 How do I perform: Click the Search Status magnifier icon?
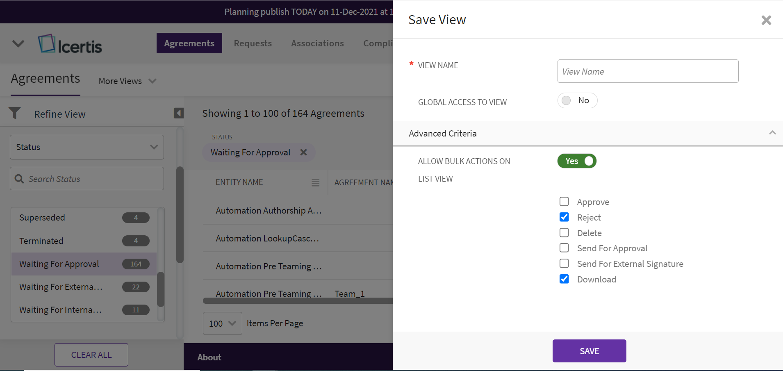click(19, 179)
